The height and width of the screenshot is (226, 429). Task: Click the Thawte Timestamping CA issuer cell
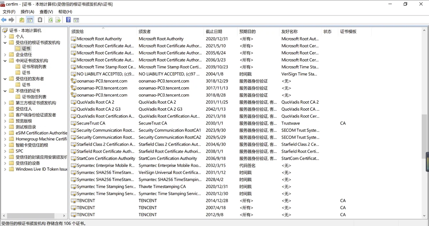162,187
